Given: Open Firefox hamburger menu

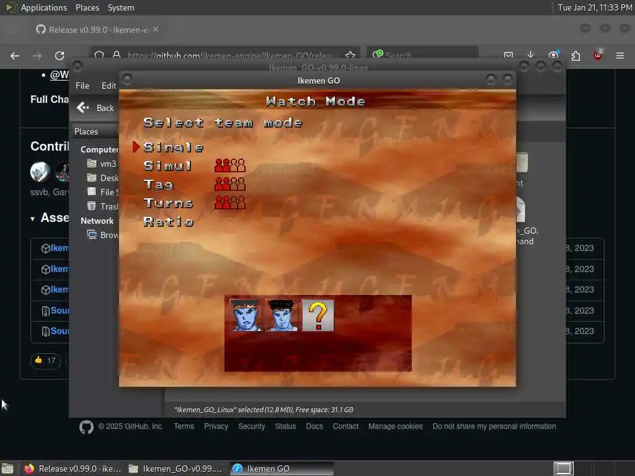Looking at the screenshot, I should coord(620,55).
